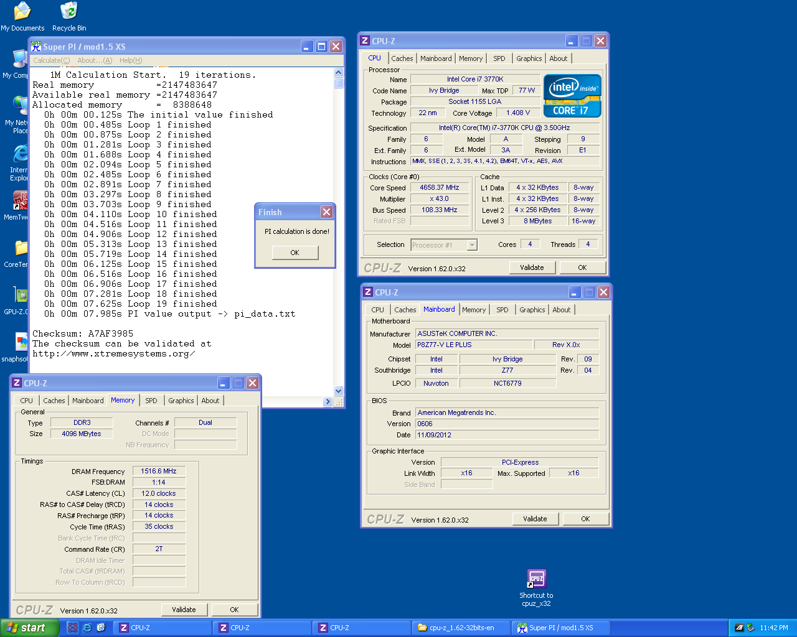Open the My Computer desktop icon
The width and height of the screenshot is (797, 637).
(19, 65)
